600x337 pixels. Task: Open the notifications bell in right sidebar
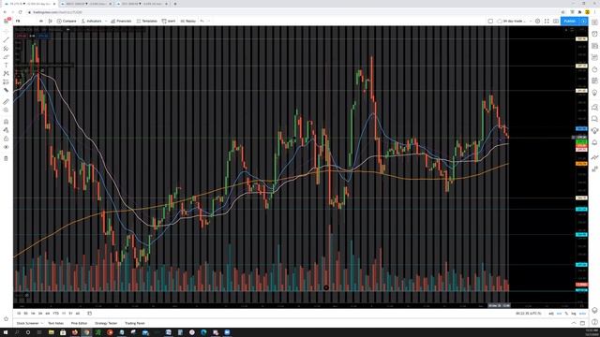594,142
